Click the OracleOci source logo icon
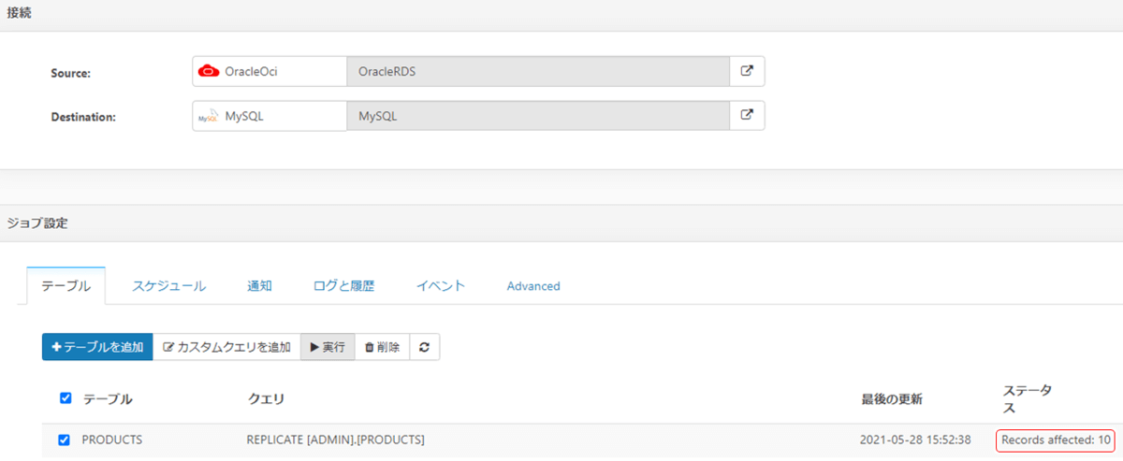Viewport: 1123px width, 461px height. 209,71
